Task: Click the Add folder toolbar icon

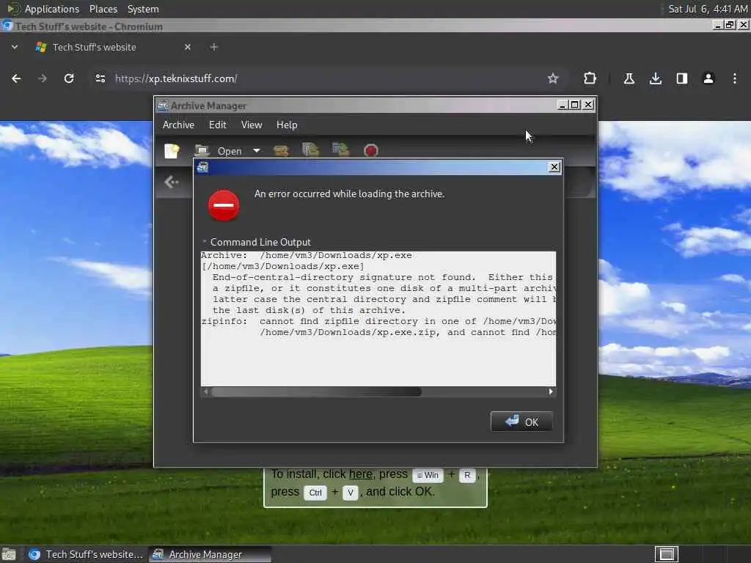Action: (x=340, y=150)
